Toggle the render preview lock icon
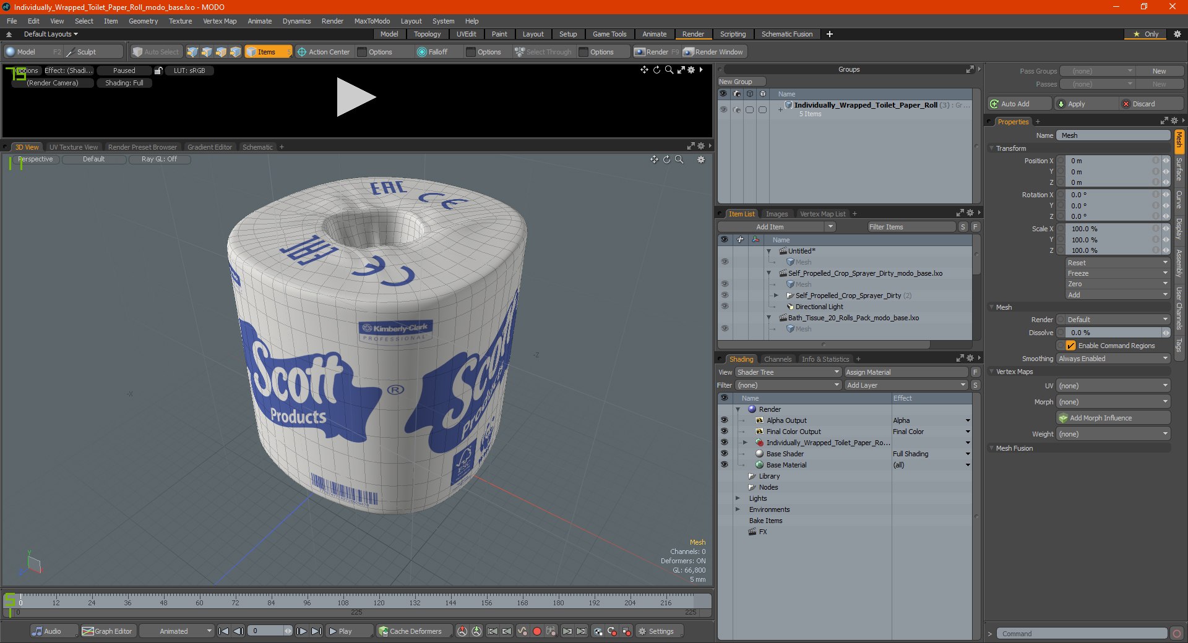 [158, 70]
